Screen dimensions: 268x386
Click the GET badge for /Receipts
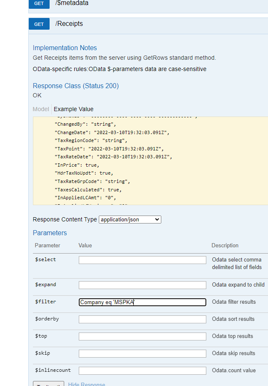click(39, 24)
